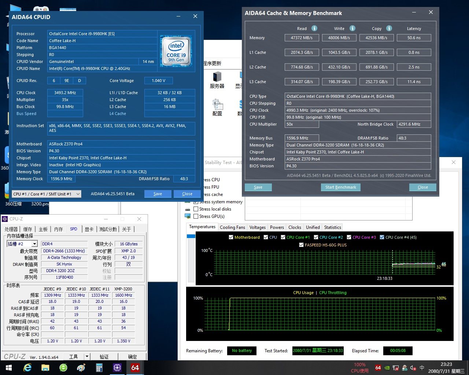Open the Calculator from the taskbar

(99, 368)
